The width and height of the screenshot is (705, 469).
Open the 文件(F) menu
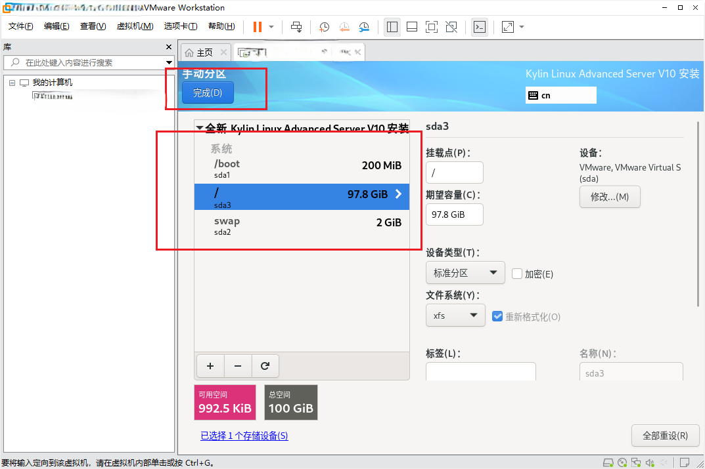(x=20, y=26)
